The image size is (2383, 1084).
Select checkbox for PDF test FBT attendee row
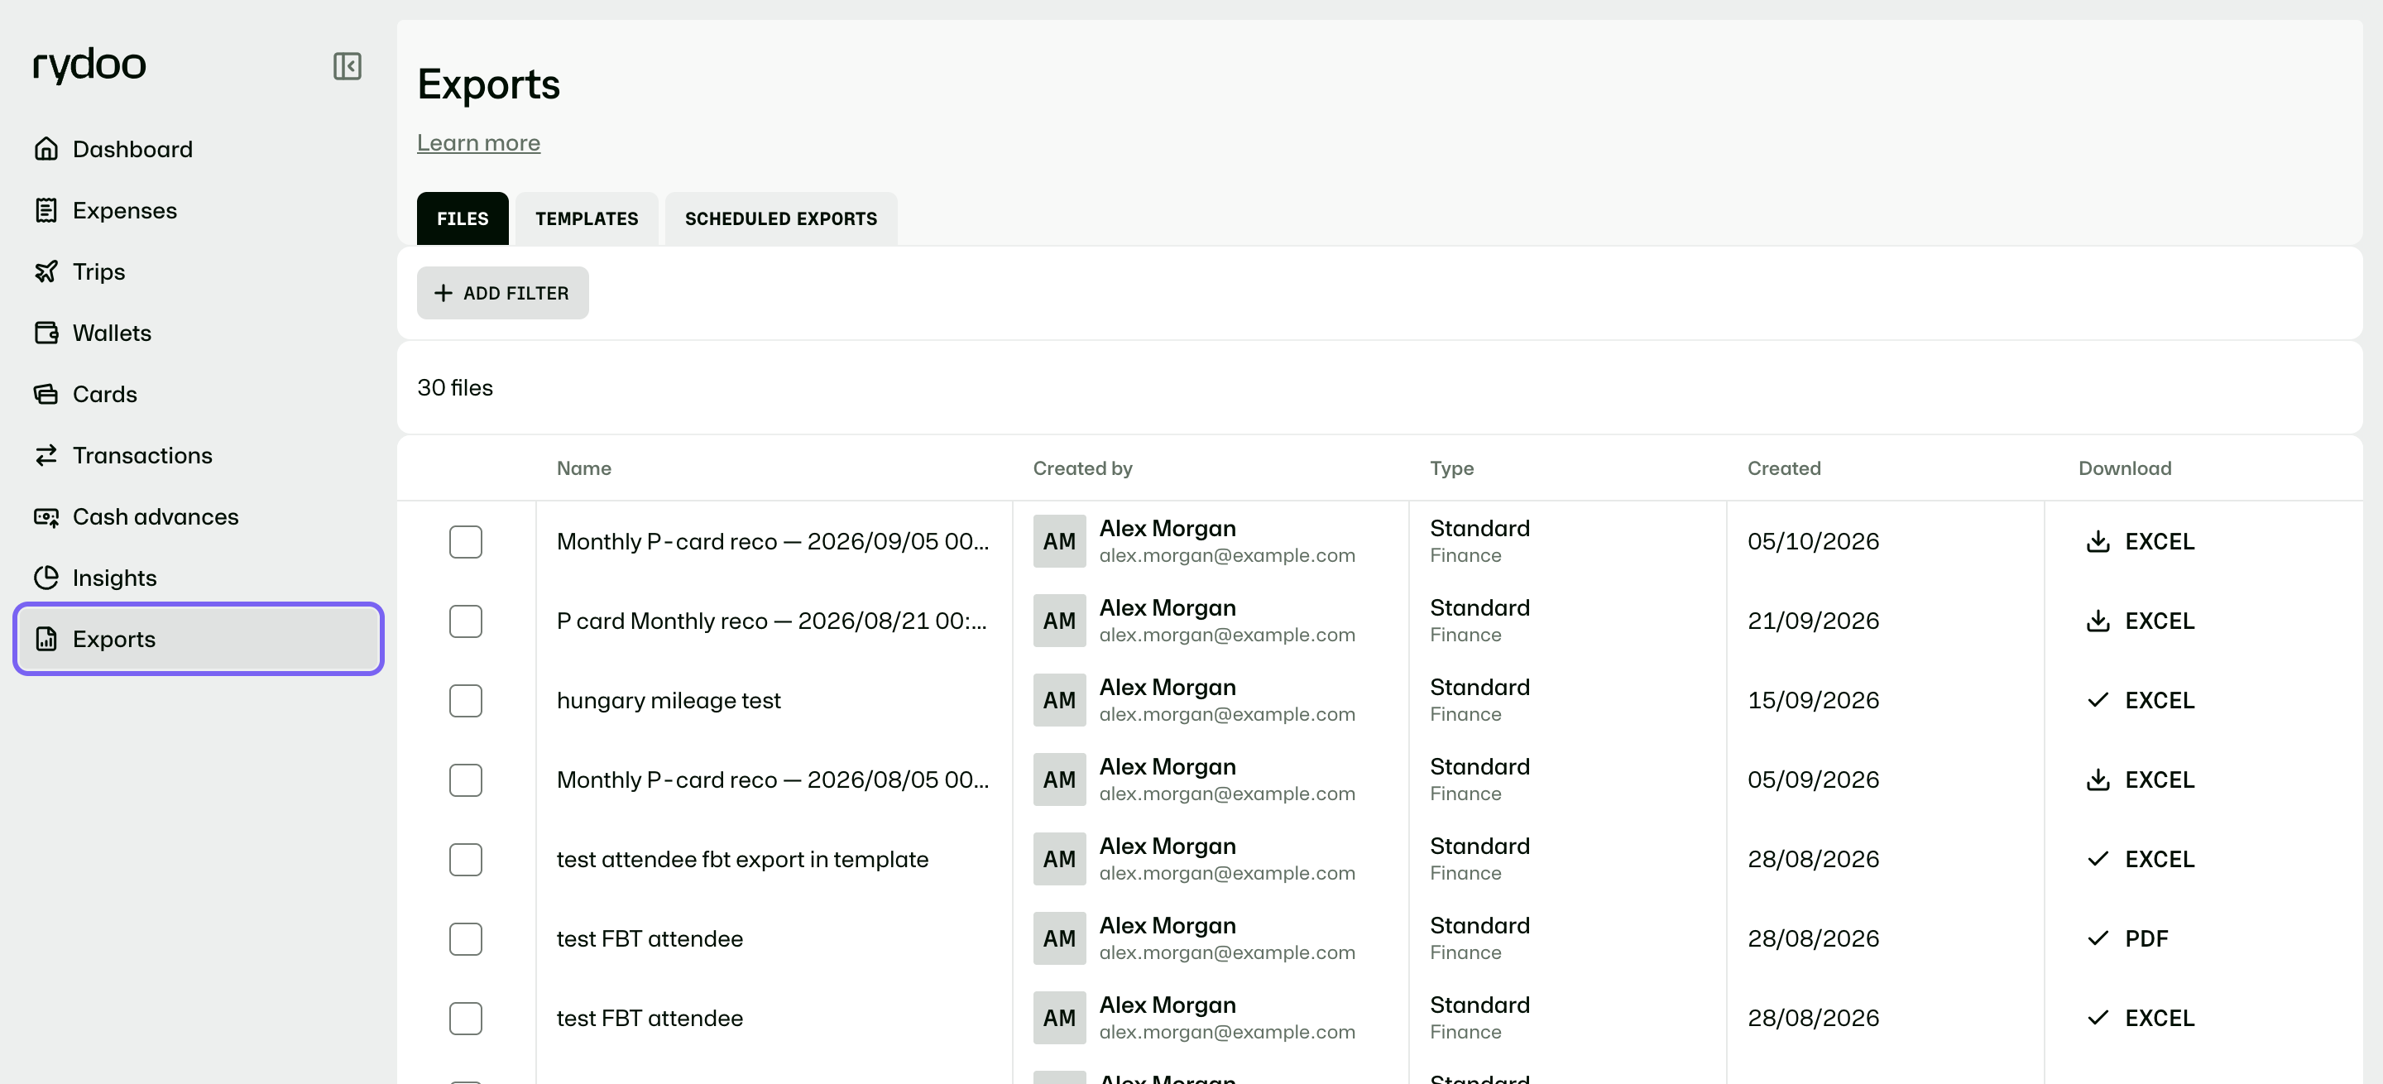pos(465,939)
